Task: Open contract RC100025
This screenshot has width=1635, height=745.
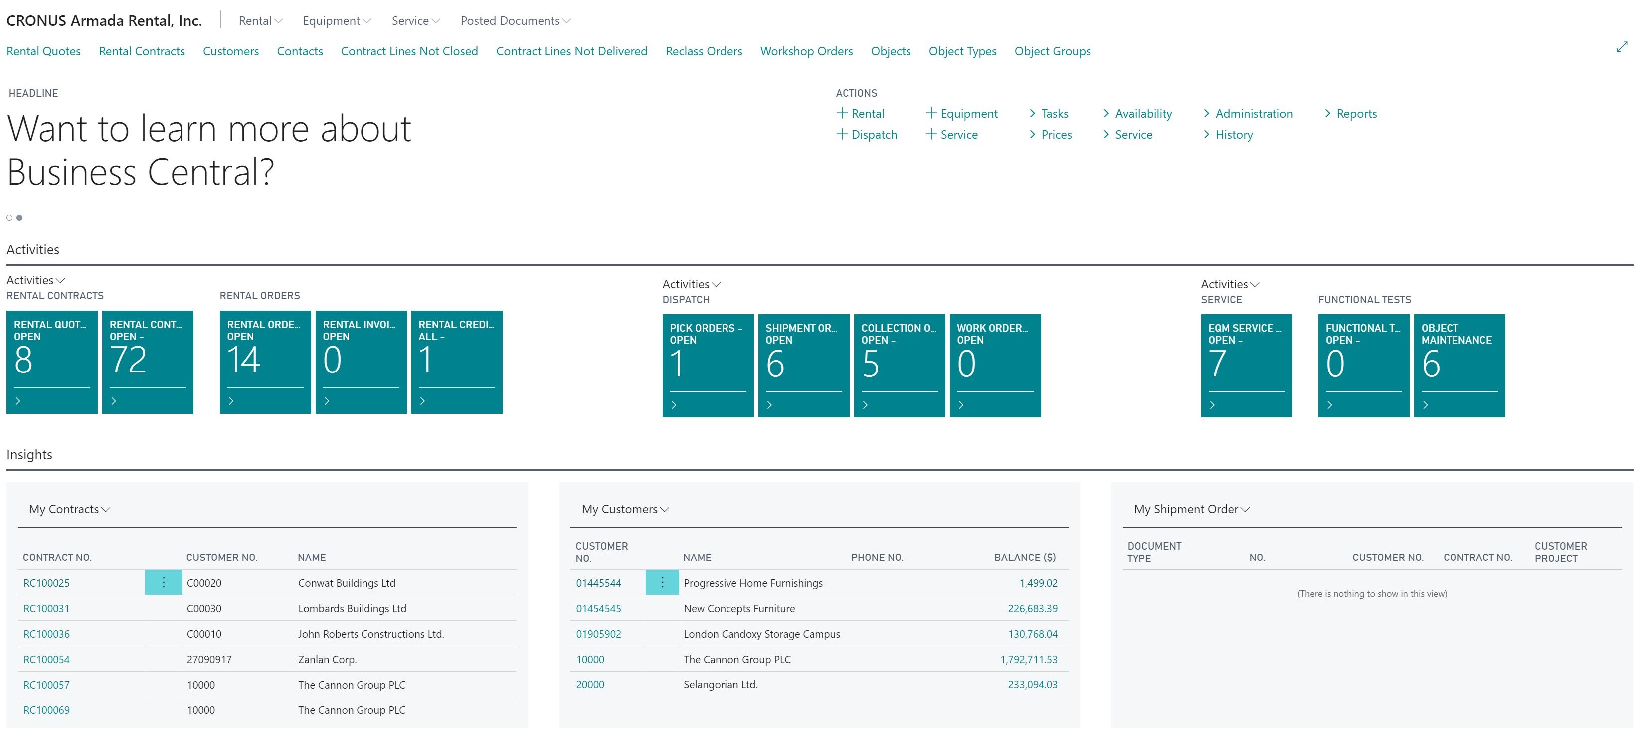Action: click(x=46, y=582)
